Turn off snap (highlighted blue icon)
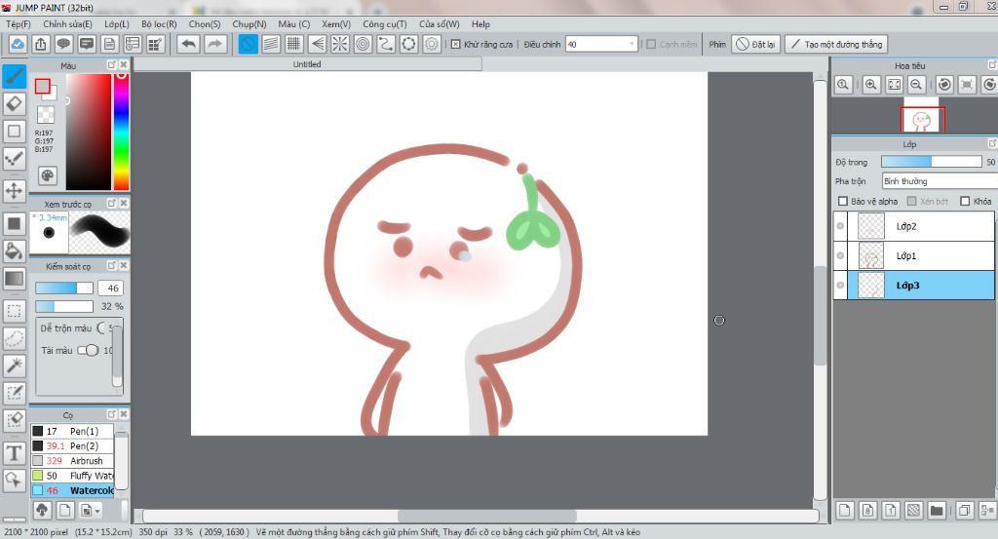Image resolution: width=998 pixels, height=539 pixels. [x=249, y=44]
